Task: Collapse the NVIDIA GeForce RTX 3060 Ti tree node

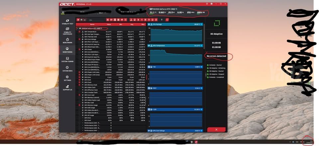Action: pyautogui.click(x=77, y=29)
